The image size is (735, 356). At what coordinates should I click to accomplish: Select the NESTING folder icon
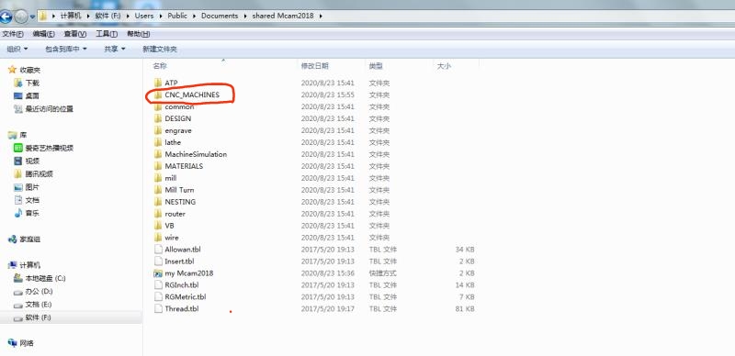tap(158, 202)
